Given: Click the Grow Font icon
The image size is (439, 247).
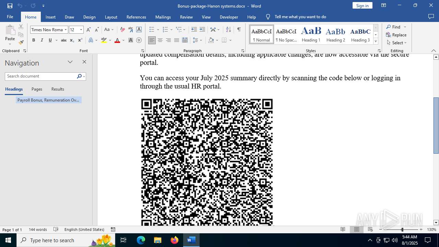Looking at the screenshot, I should (x=88, y=30).
